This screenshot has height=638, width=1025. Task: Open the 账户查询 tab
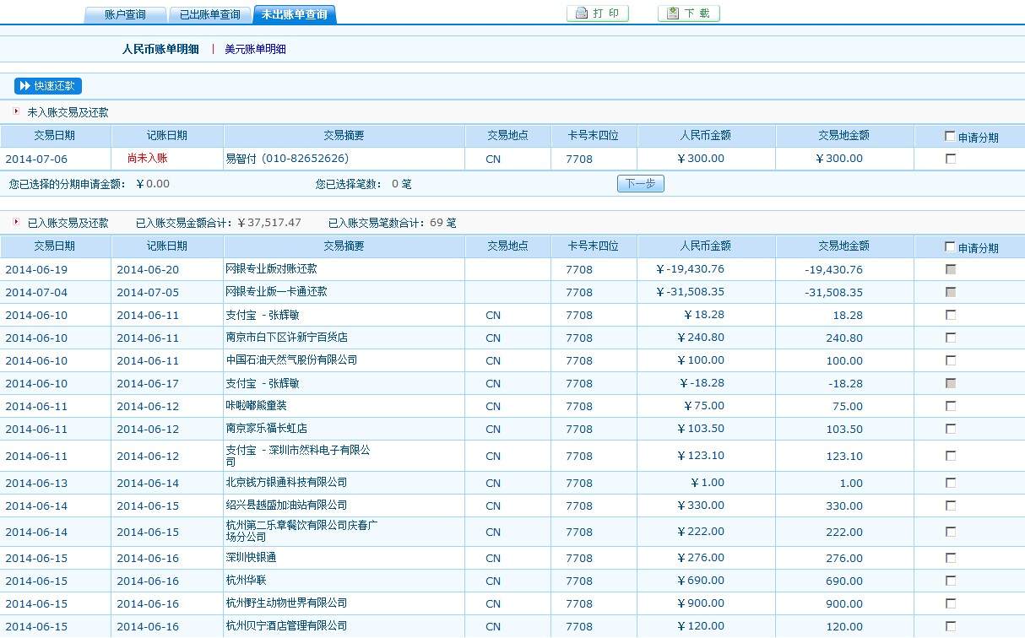click(x=125, y=14)
